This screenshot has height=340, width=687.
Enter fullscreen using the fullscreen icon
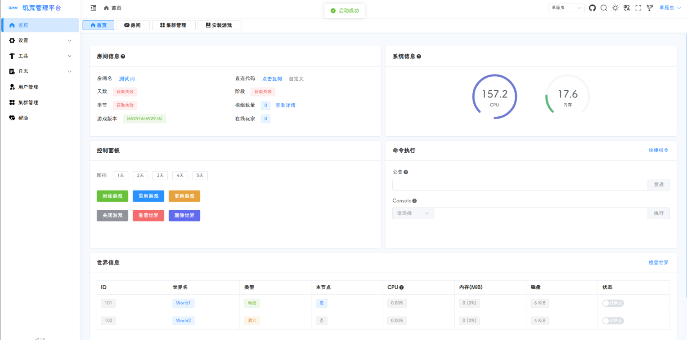pos(638,8)
